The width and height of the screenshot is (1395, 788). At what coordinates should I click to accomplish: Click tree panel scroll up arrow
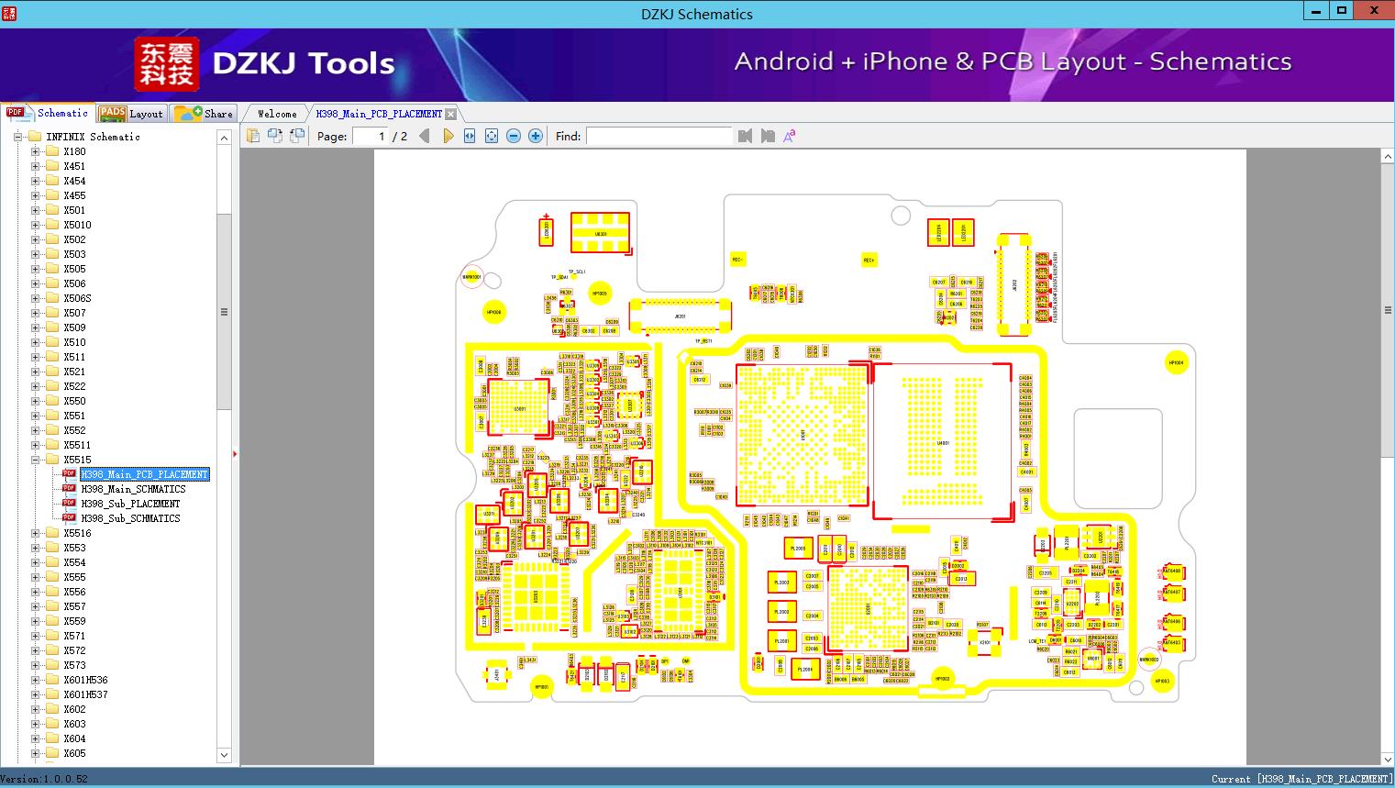tap(224, 138)
